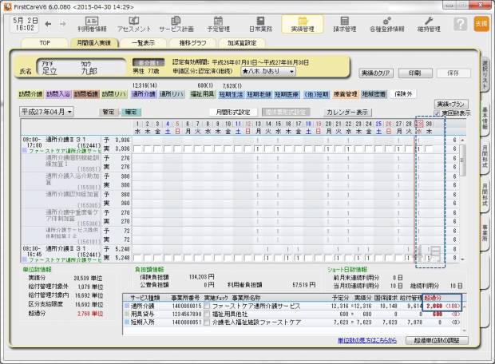Screen dimensions: 495x364
Task: Toggle the 福祉用具他社 checkbox
Action: (207, 314)
